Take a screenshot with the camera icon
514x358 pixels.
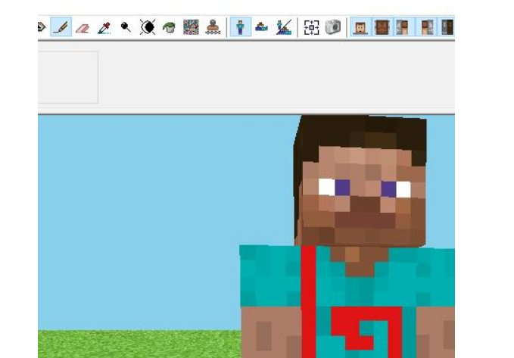(332, 27)
